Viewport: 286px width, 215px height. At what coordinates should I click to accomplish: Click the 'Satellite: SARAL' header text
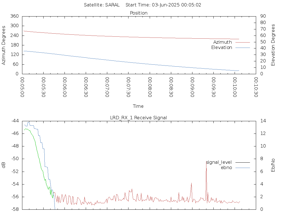pos(102,5)
